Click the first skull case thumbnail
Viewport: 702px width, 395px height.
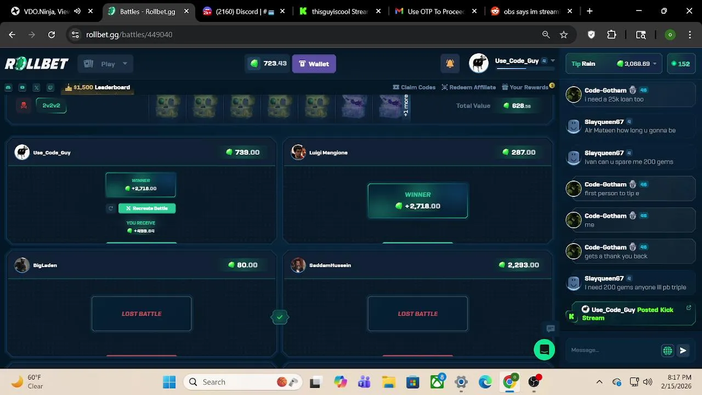pos(167,105)
